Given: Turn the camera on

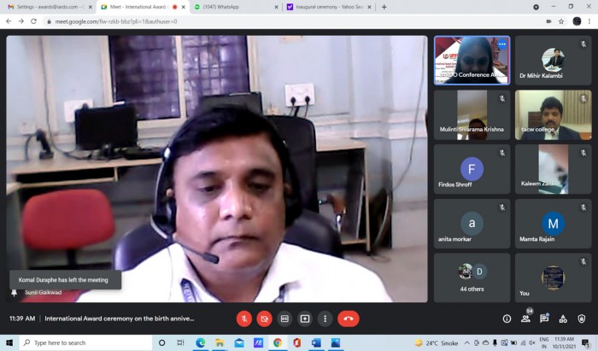Looking at the screenshot, I should coord(264,319).
